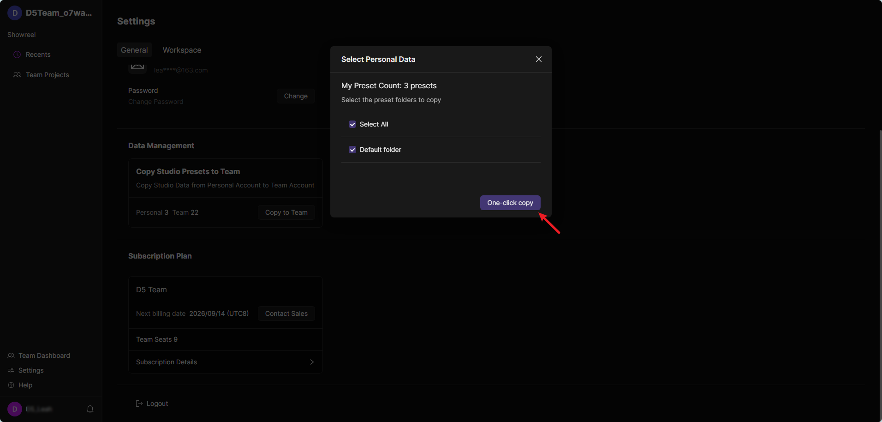Switch to the Workspace tab
The image size is (882, 422).
pos(182,50)
